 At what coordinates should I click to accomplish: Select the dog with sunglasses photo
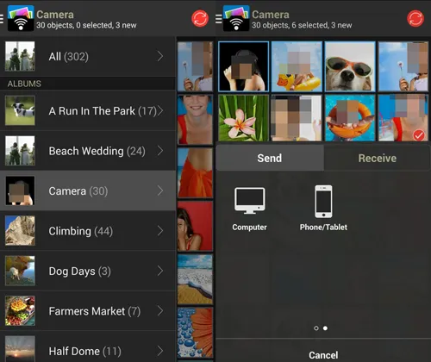click(350, 66)
